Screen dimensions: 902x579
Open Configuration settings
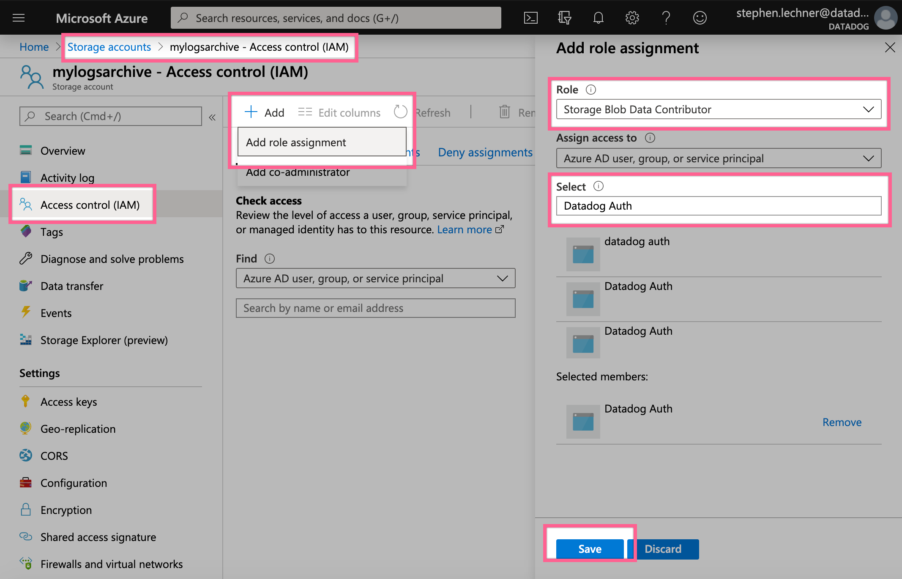[x=63, y=483]
